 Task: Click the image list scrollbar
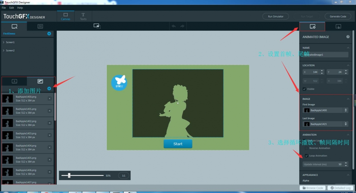click(55, 107)
